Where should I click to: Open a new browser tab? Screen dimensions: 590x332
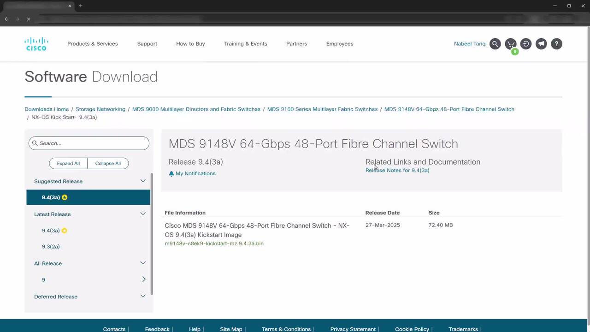(81, 6)
